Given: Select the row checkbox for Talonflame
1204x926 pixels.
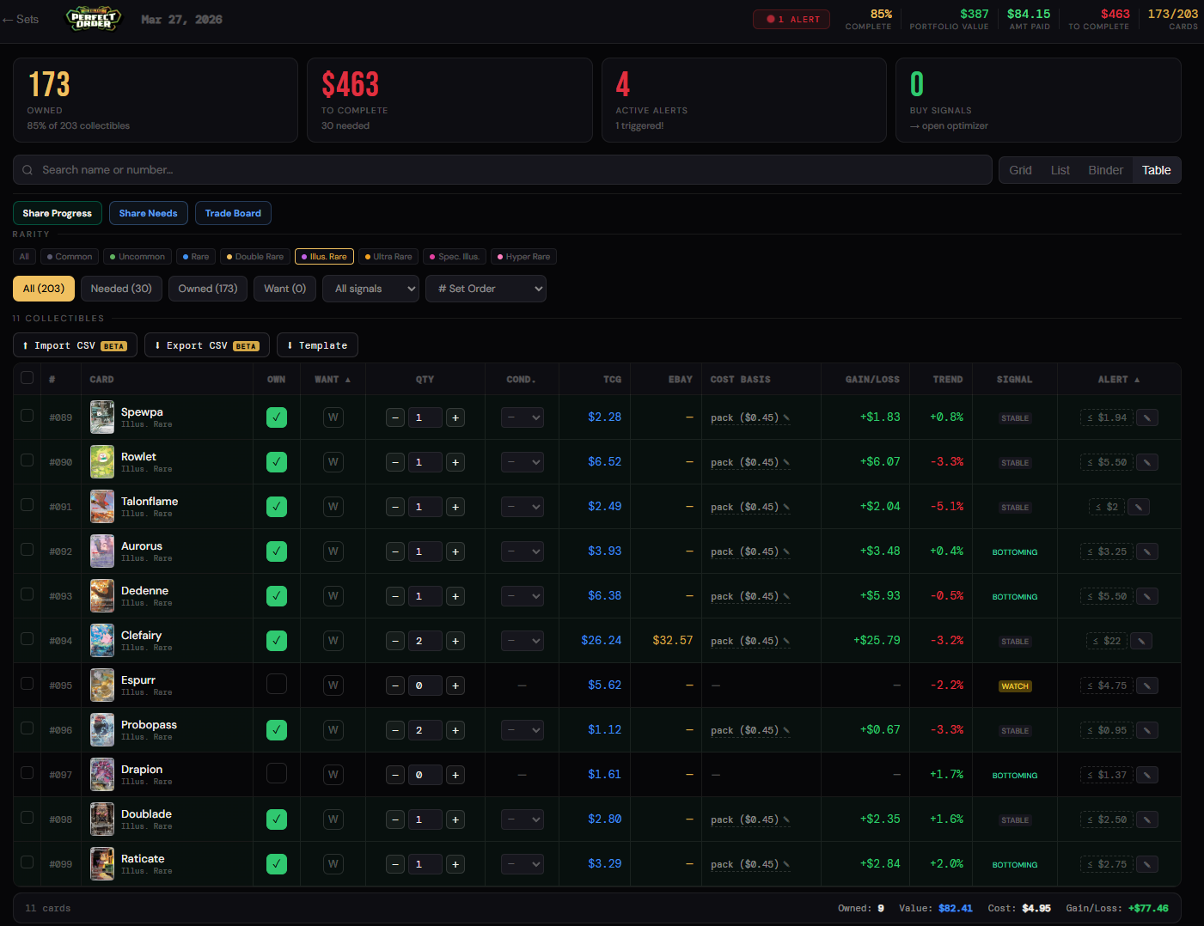Looking at the screenshot, I should point(27,505).
